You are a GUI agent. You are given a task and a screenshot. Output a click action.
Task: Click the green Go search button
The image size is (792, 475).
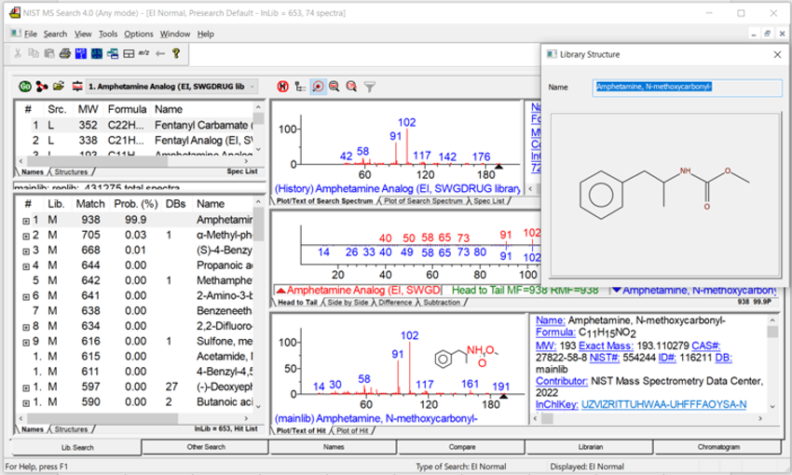click(x=25, y=87)
